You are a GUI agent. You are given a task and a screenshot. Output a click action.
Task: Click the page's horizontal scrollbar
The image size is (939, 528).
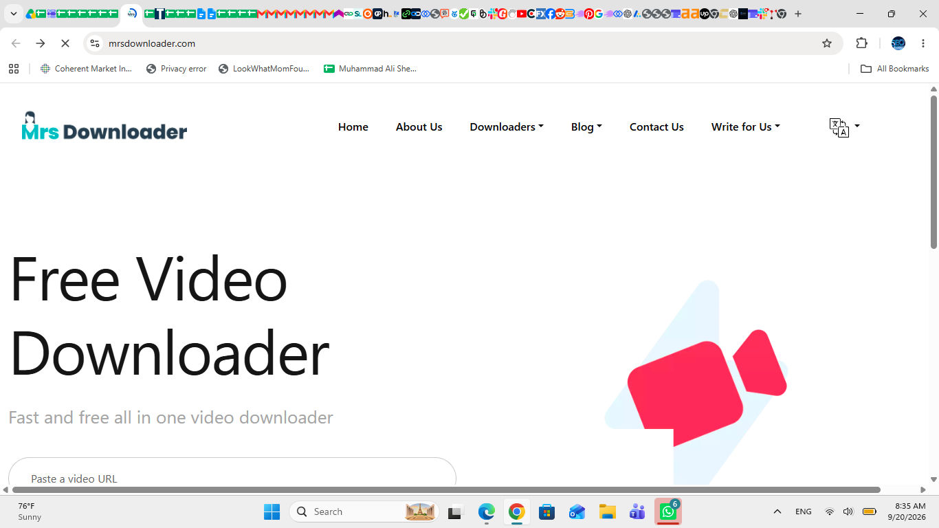coord(446,489)
